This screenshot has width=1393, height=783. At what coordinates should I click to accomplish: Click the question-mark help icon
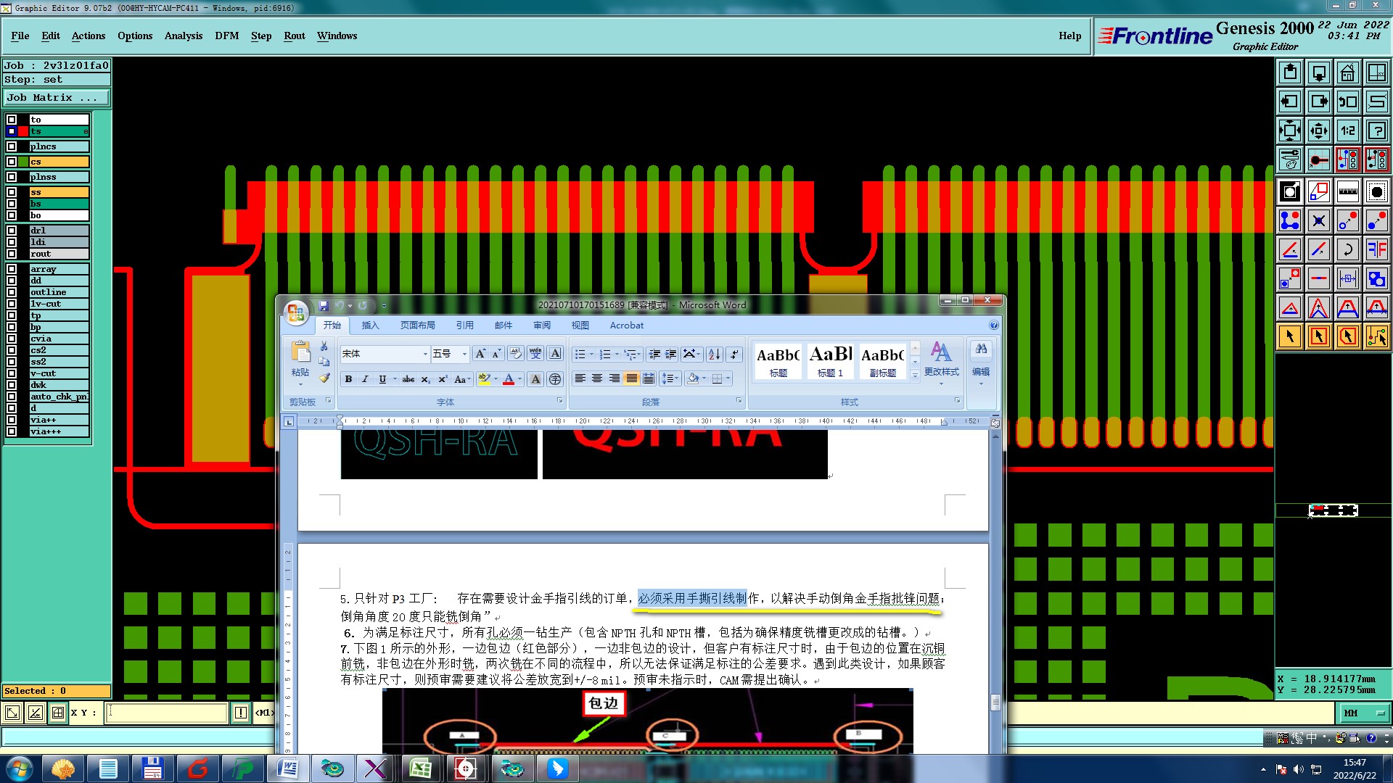pyautogui.click(x=1376, y=130)
